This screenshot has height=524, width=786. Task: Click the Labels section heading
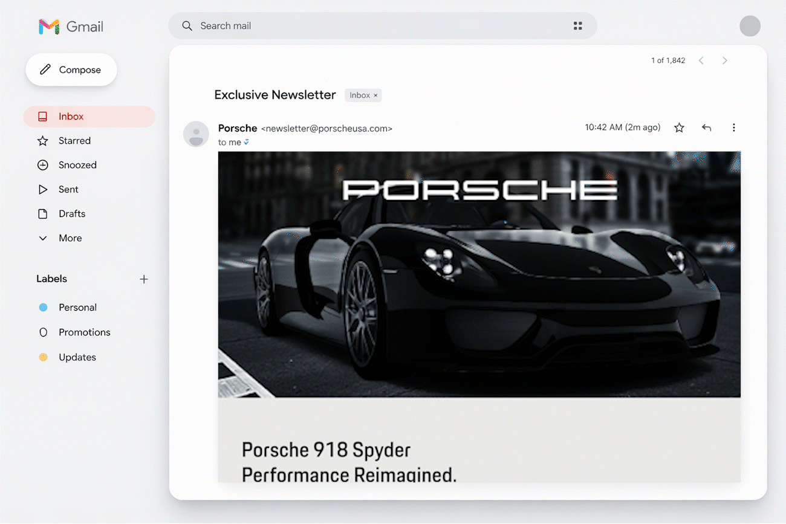[51, 279]
